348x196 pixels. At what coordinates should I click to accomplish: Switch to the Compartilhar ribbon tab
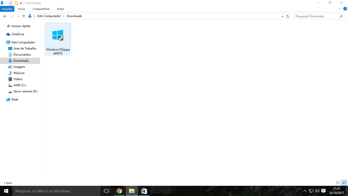point(41,9)
